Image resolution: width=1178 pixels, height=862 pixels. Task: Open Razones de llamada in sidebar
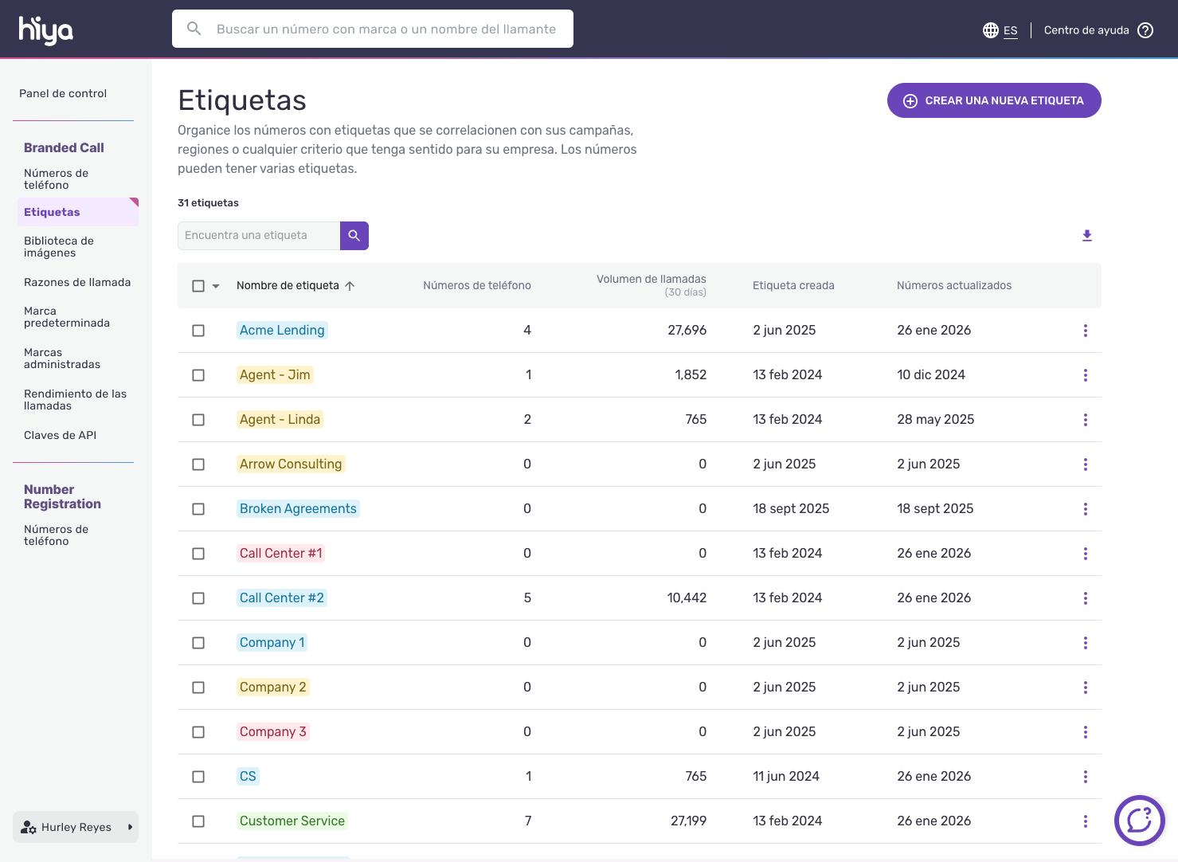click(x=77, y=282)
